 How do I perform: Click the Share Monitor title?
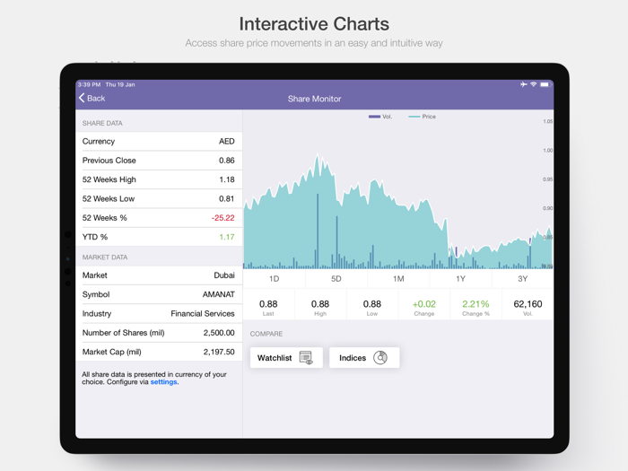[314, 99]
